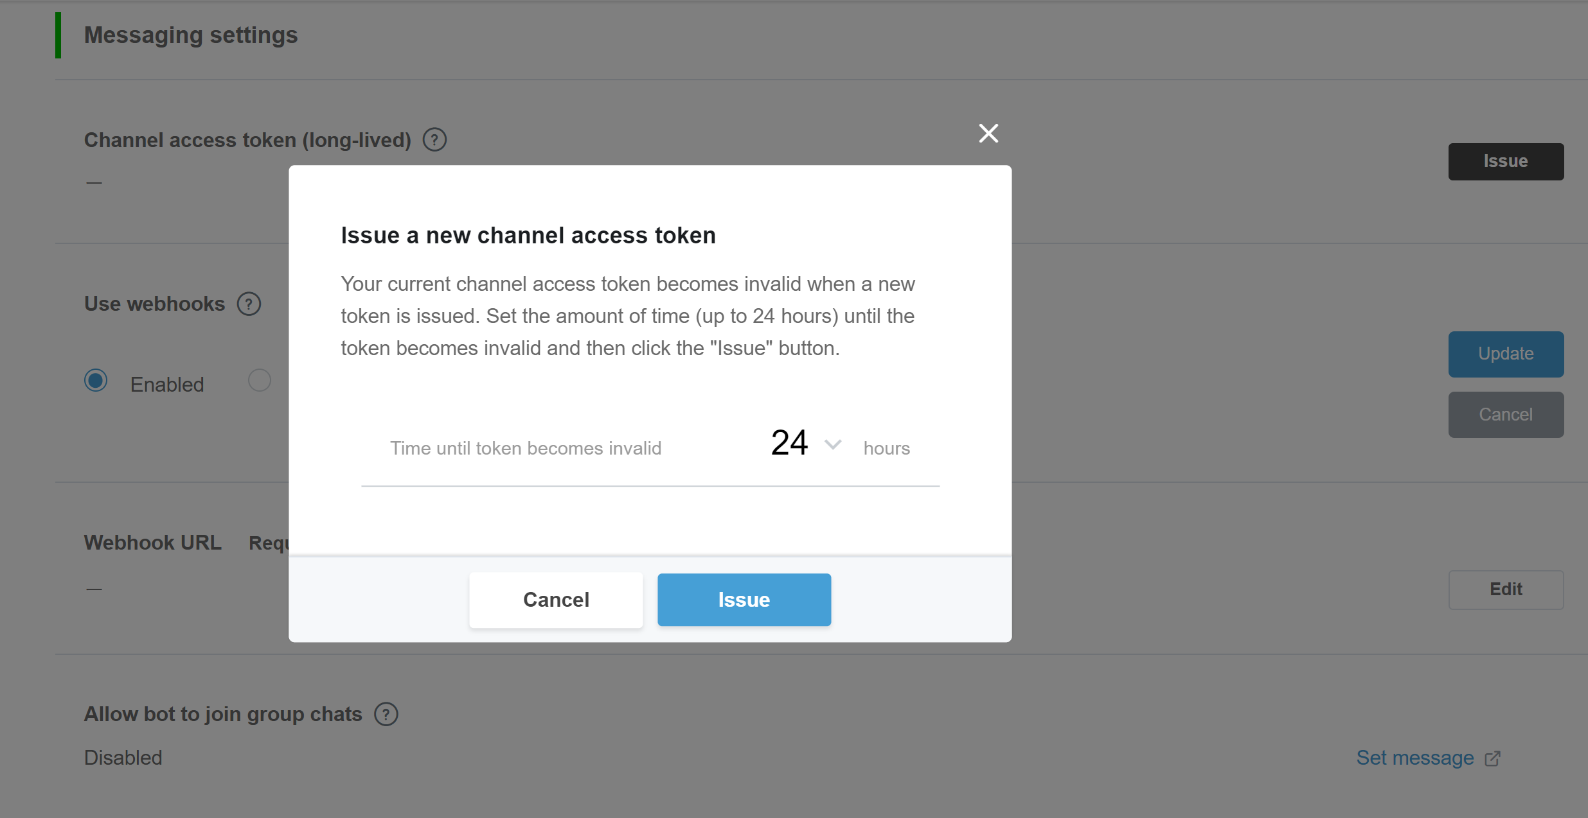Open help icon next to Use webhooks

[x=249, y=304]
